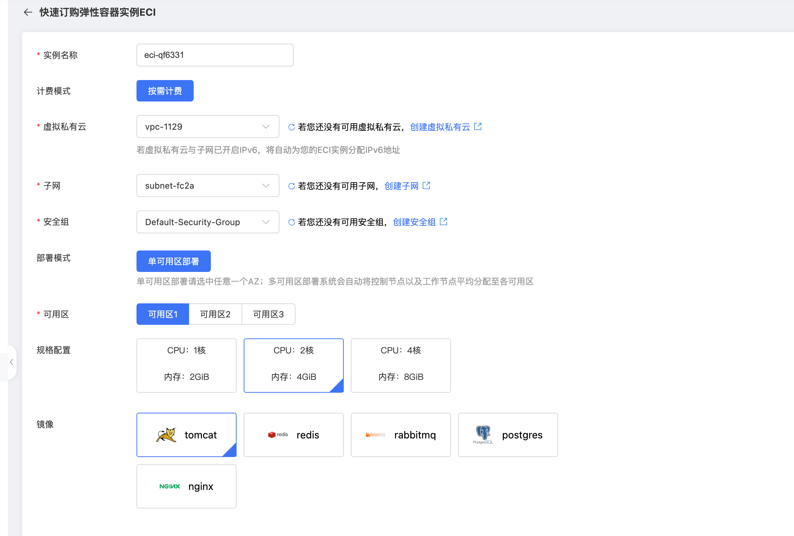Open the Default-Security-Group dropdown
794x536 pixels.
208,222
